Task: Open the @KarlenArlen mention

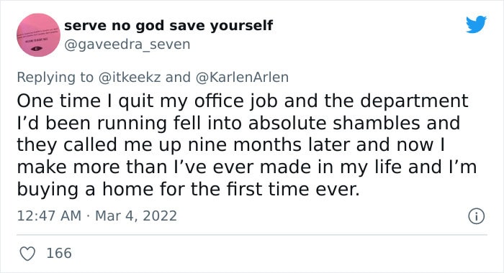Action: tap(242, 78)
